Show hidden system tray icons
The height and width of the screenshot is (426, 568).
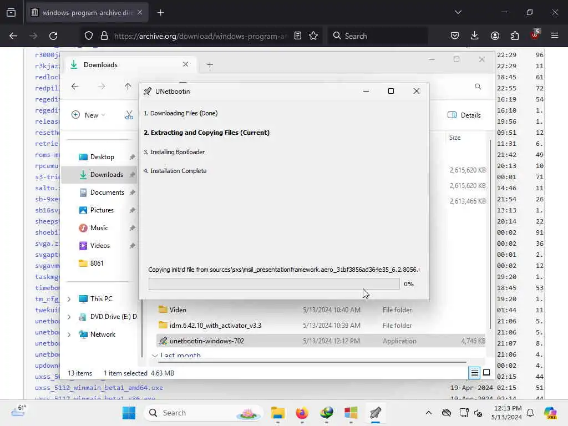(x=429, y=413)
